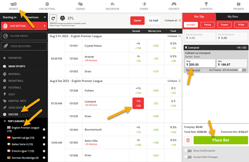Select Fulham +945 money line
The width and height of the screenshot is (249, 162).
[x=155, y=91]
